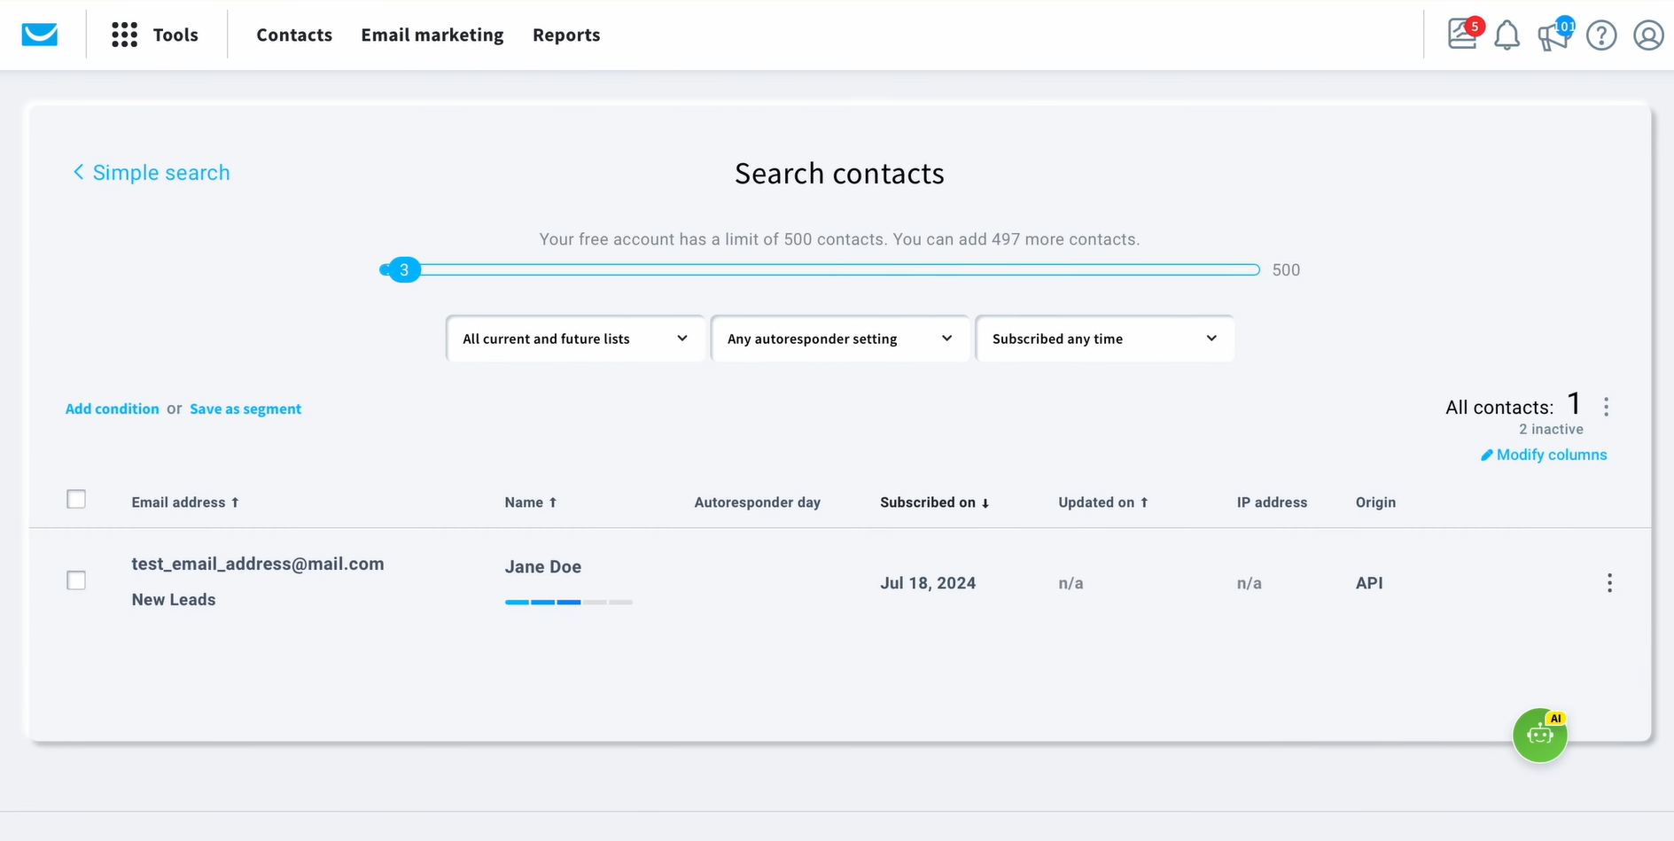The height and width of the screenshot is (841, 1674).
Task: Open the megaphone announcements icon
Action: click(1553, 35)
